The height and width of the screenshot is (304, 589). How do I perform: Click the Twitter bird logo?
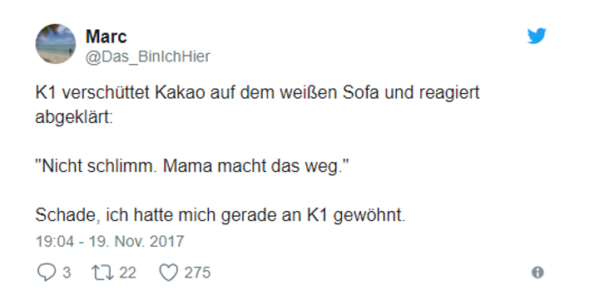[x=537, y=36]
